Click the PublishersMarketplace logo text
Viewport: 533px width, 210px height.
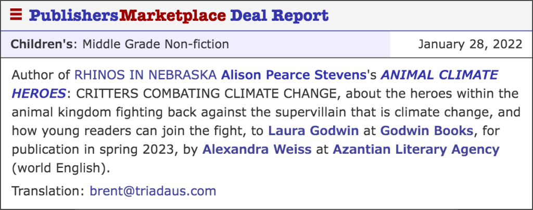pos(128,15)
